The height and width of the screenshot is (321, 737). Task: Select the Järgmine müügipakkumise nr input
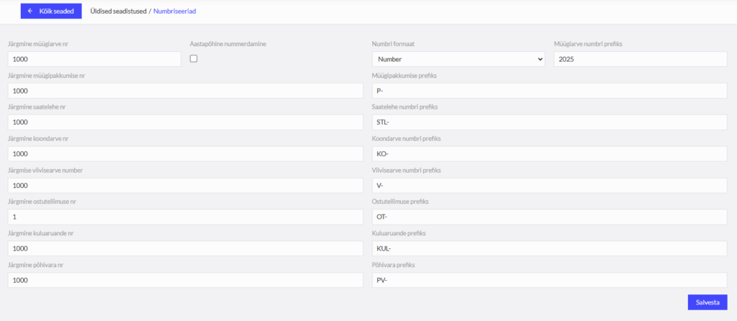click(186, 91)
